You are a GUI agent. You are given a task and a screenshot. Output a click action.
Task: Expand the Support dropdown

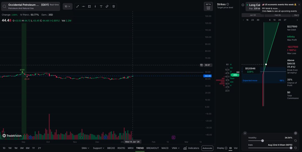(x=99, y=148)
